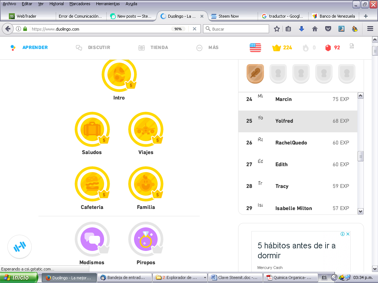Open the Cafeteria burger skill
378x283 pixels.
click(x=92, y=184)
